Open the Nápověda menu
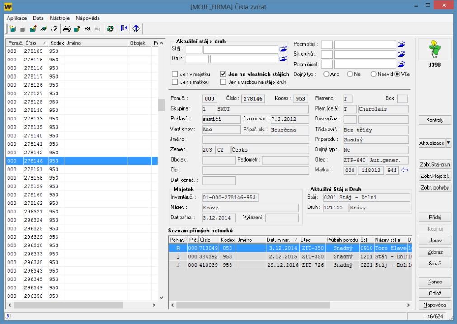 coord(88,18)
